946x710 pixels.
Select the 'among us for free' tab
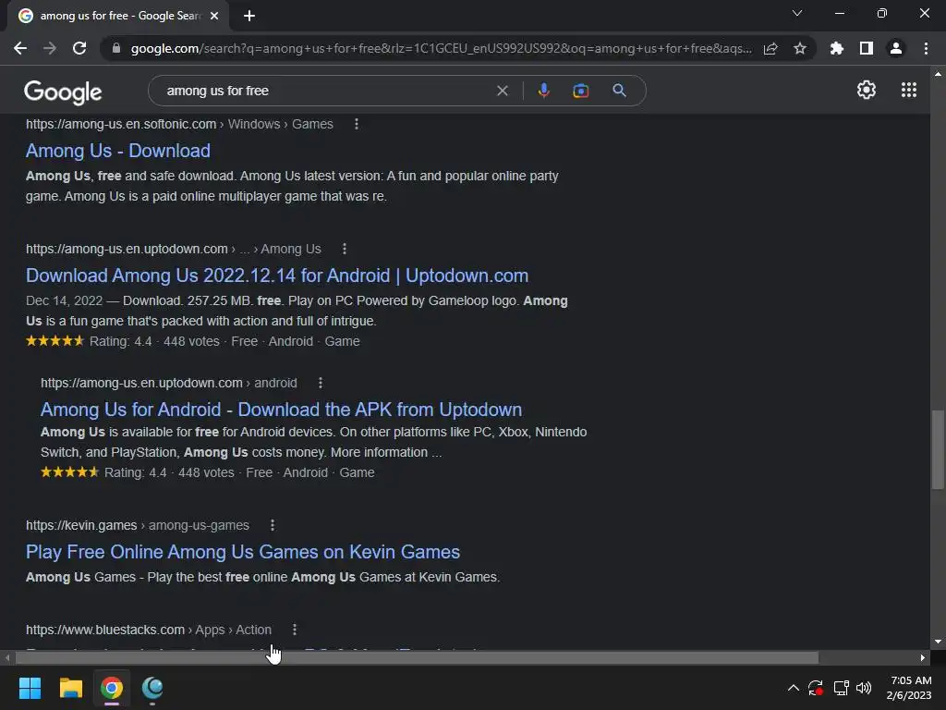pos(119,16)
